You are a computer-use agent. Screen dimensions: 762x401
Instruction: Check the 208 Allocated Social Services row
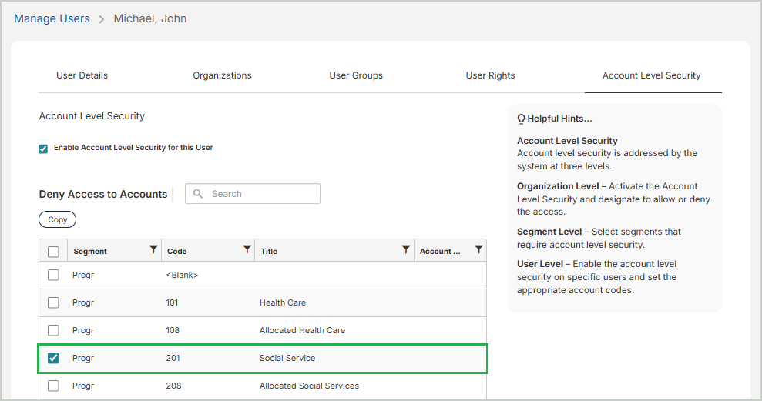point(53,386)
